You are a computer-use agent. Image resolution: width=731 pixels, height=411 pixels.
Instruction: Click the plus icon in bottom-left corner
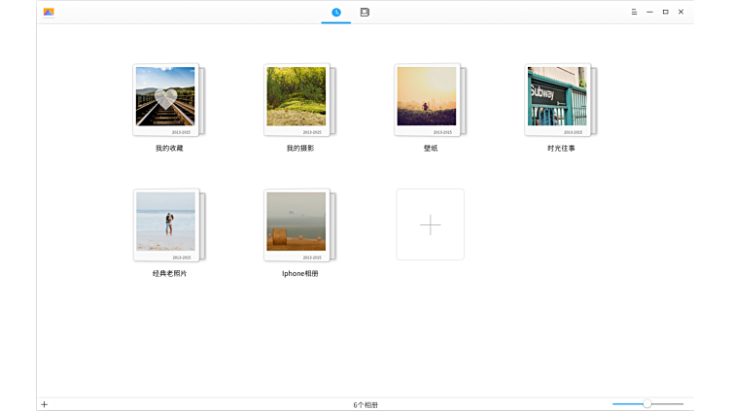click(x=44, y=404)
